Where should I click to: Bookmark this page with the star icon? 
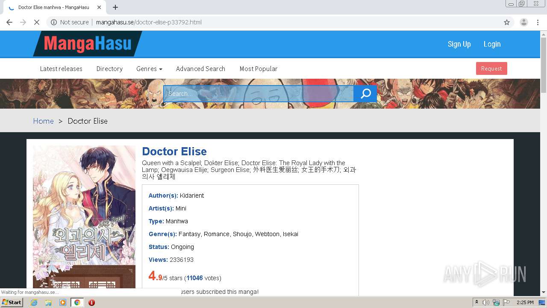(507, 22)
